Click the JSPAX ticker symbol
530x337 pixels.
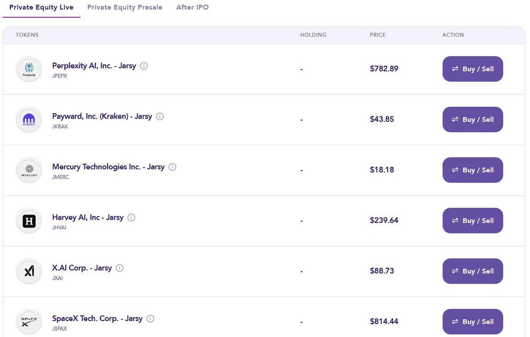pos(60,329)
